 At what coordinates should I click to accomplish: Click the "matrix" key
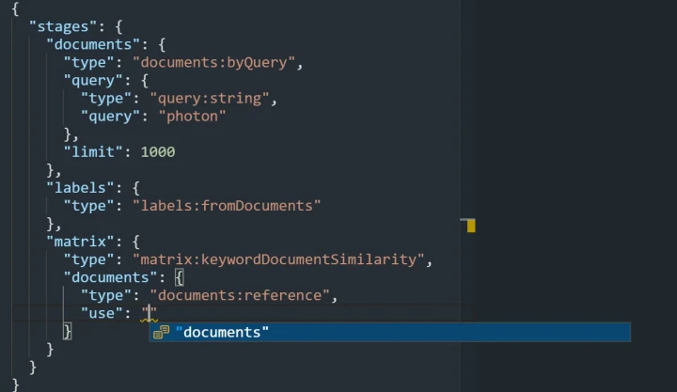tap(80, 242)
